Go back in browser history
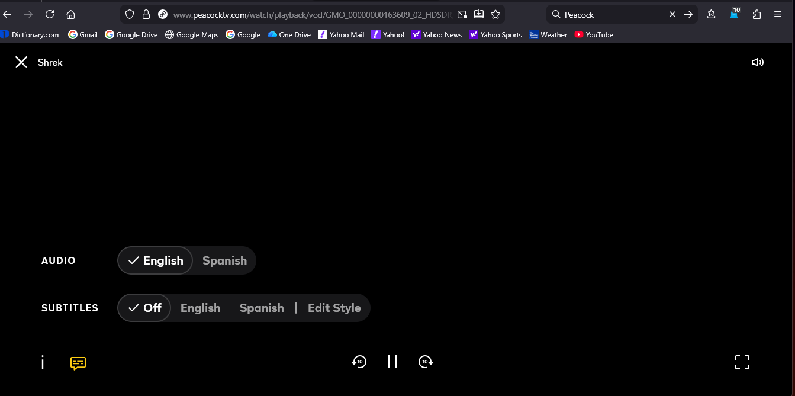 (x=8, y=14)
